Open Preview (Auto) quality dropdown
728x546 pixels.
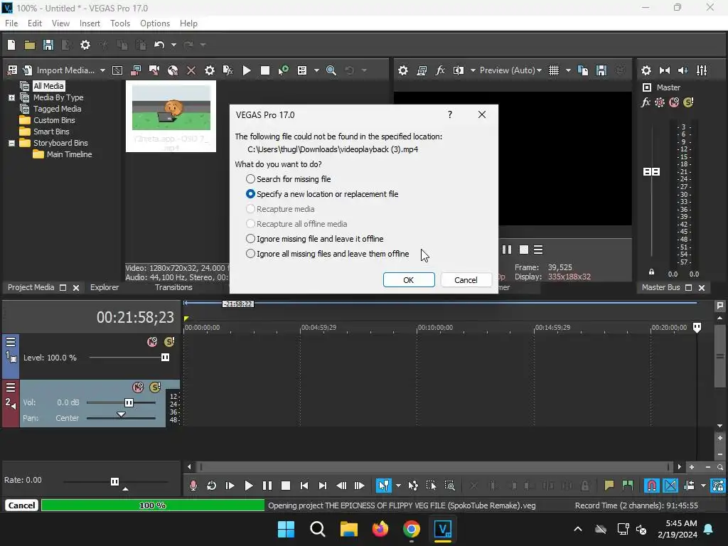510,70
